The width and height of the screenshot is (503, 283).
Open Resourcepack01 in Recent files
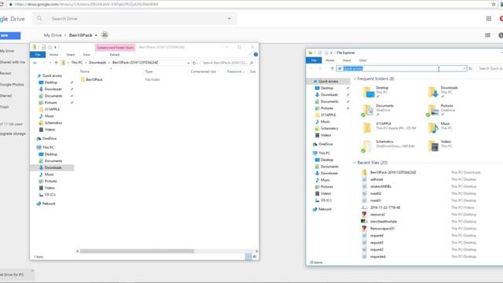coord(383,229)
